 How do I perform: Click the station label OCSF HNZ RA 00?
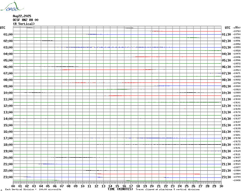[x=26, y=20]
